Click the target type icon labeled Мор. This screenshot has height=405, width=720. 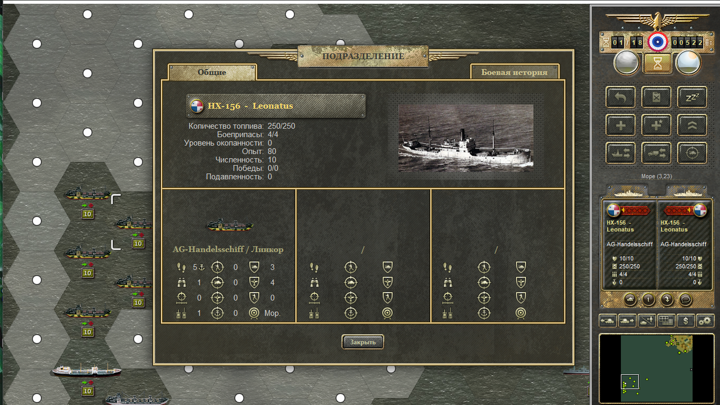tap(254, 313)
